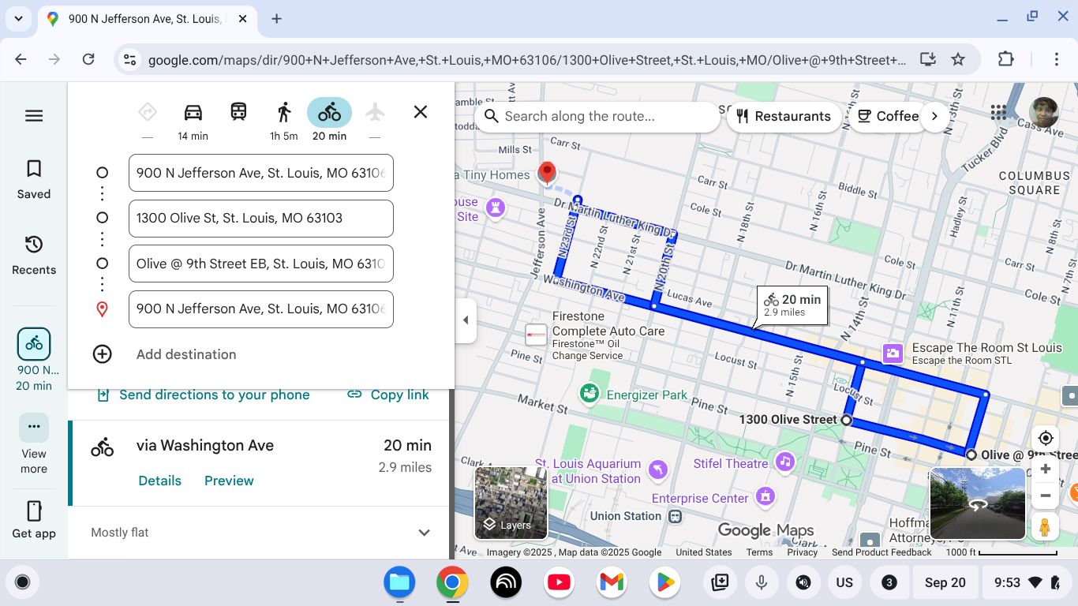The image size is (1078, 606).
Task: Open the main menu hamburger icon
Action: pyautogui.click(x=34, y=116)
